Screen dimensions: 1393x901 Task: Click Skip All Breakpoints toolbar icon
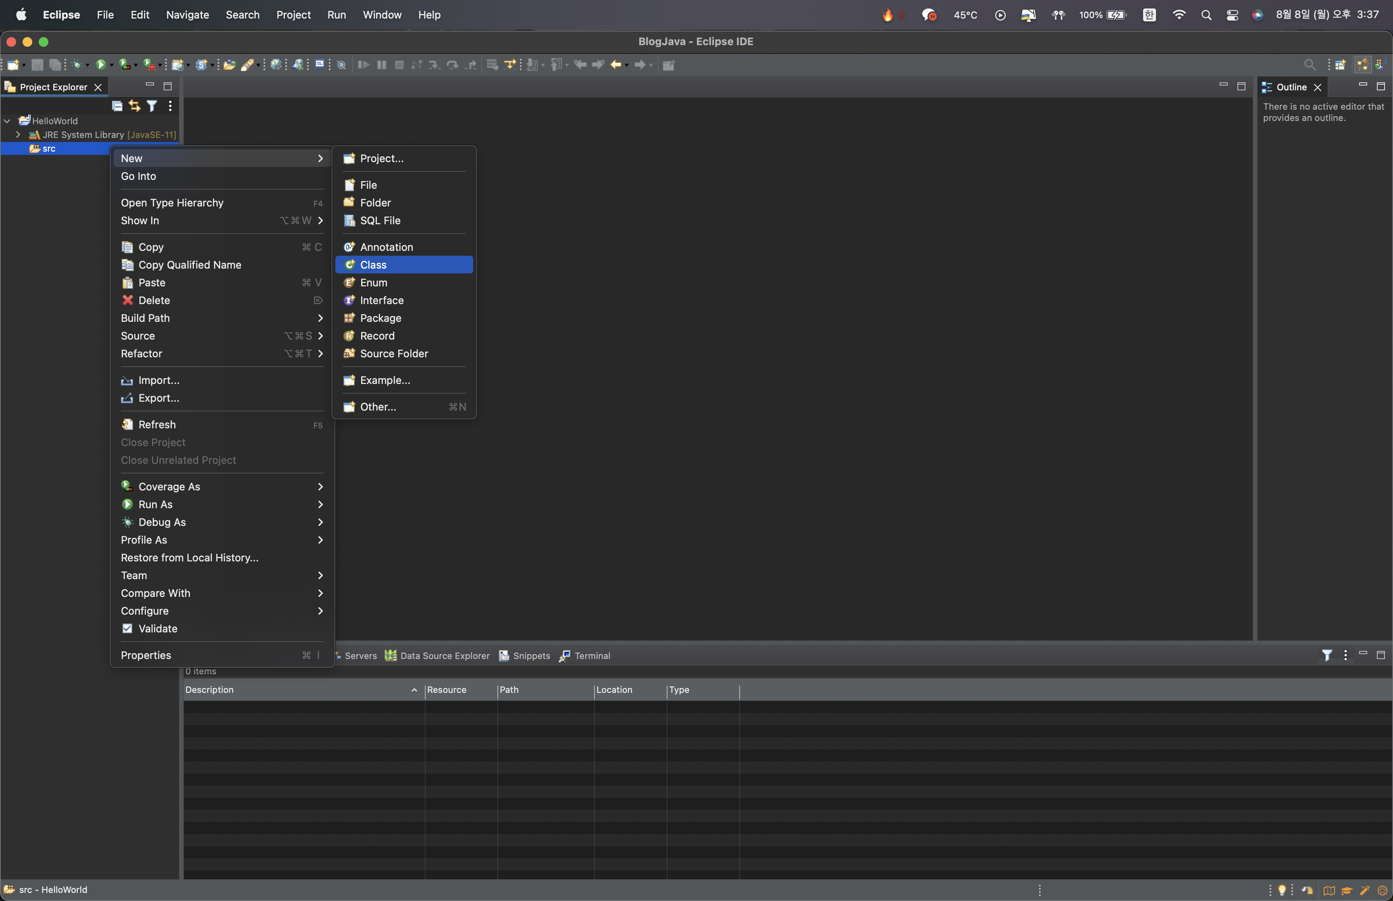(x=342, y=65)
